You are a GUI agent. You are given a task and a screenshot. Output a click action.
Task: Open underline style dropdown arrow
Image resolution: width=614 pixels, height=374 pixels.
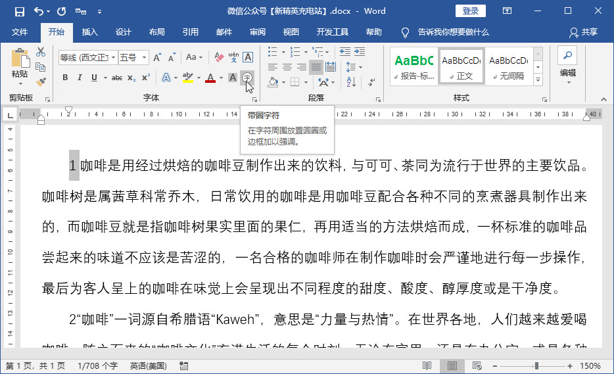click(105, 78)
